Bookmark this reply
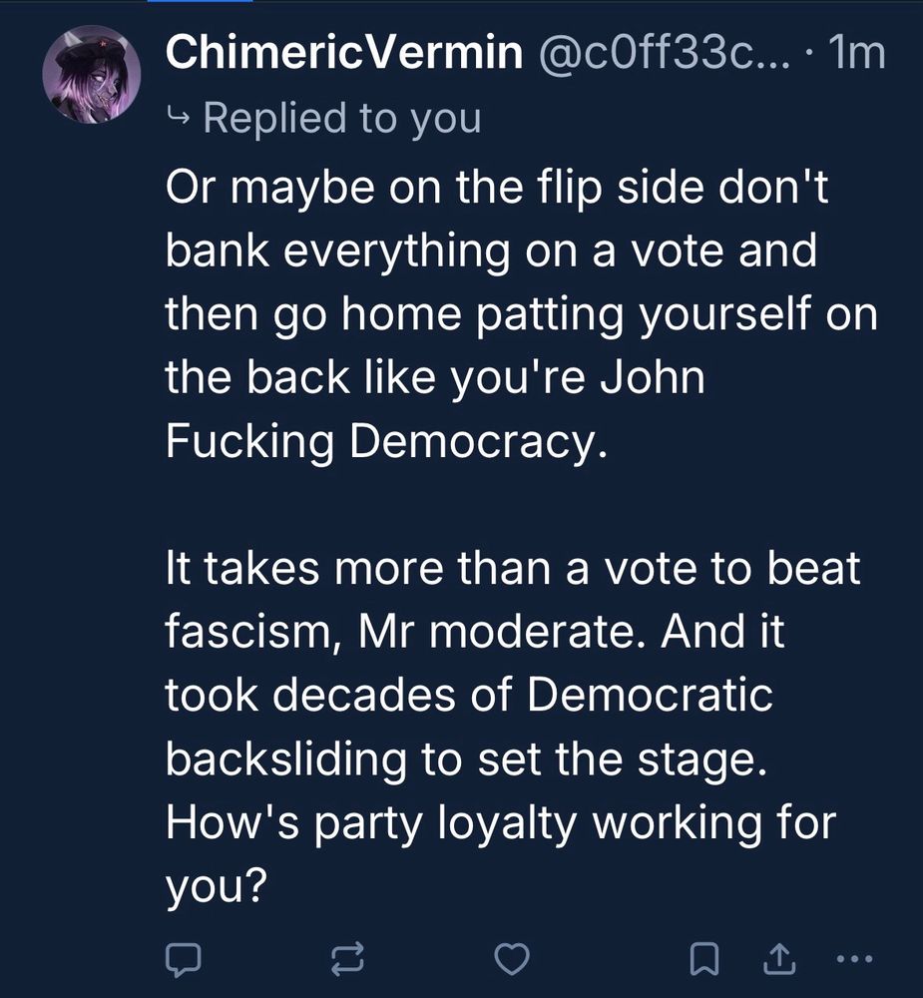 703,959
